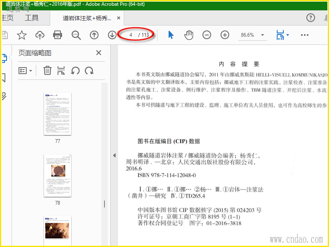Open more tools three dots menu
The height and width of the screenshot is (247, 329).
304,35
